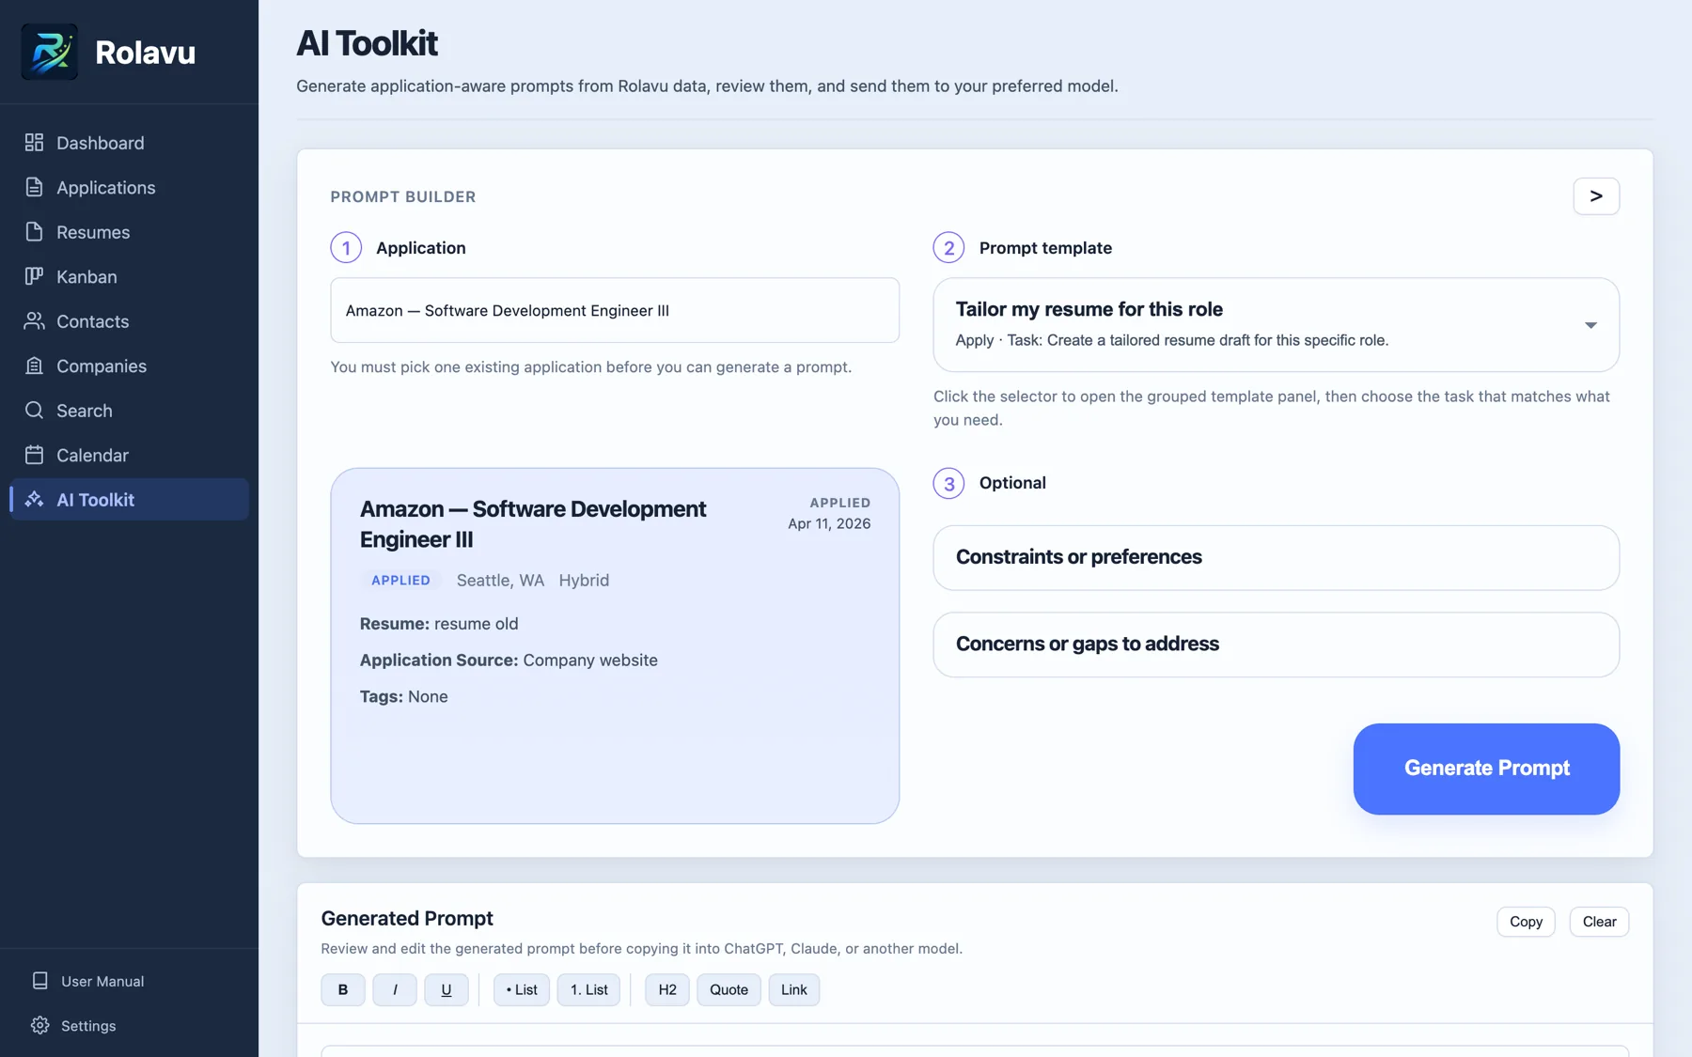Toggle underline formatting

coord(446,989)
